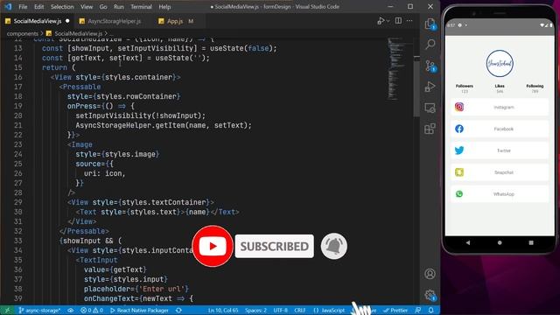
Task: Switch git branch 'async-storage*'
Action: (x=39, y=310)
